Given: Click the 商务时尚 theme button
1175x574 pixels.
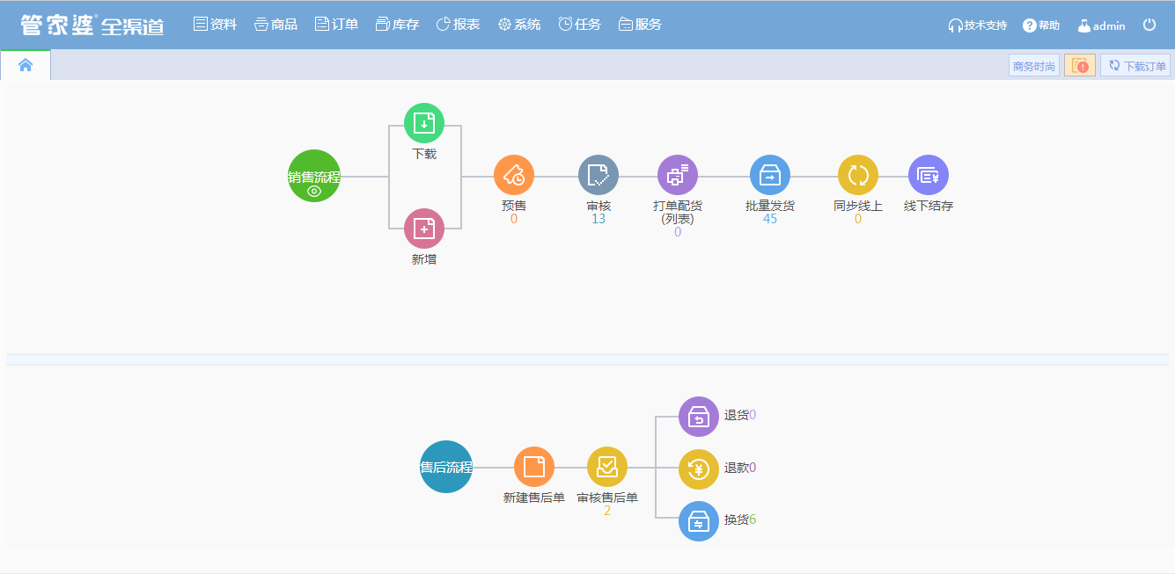Looking at the screenshot, I should (1034, 66).
